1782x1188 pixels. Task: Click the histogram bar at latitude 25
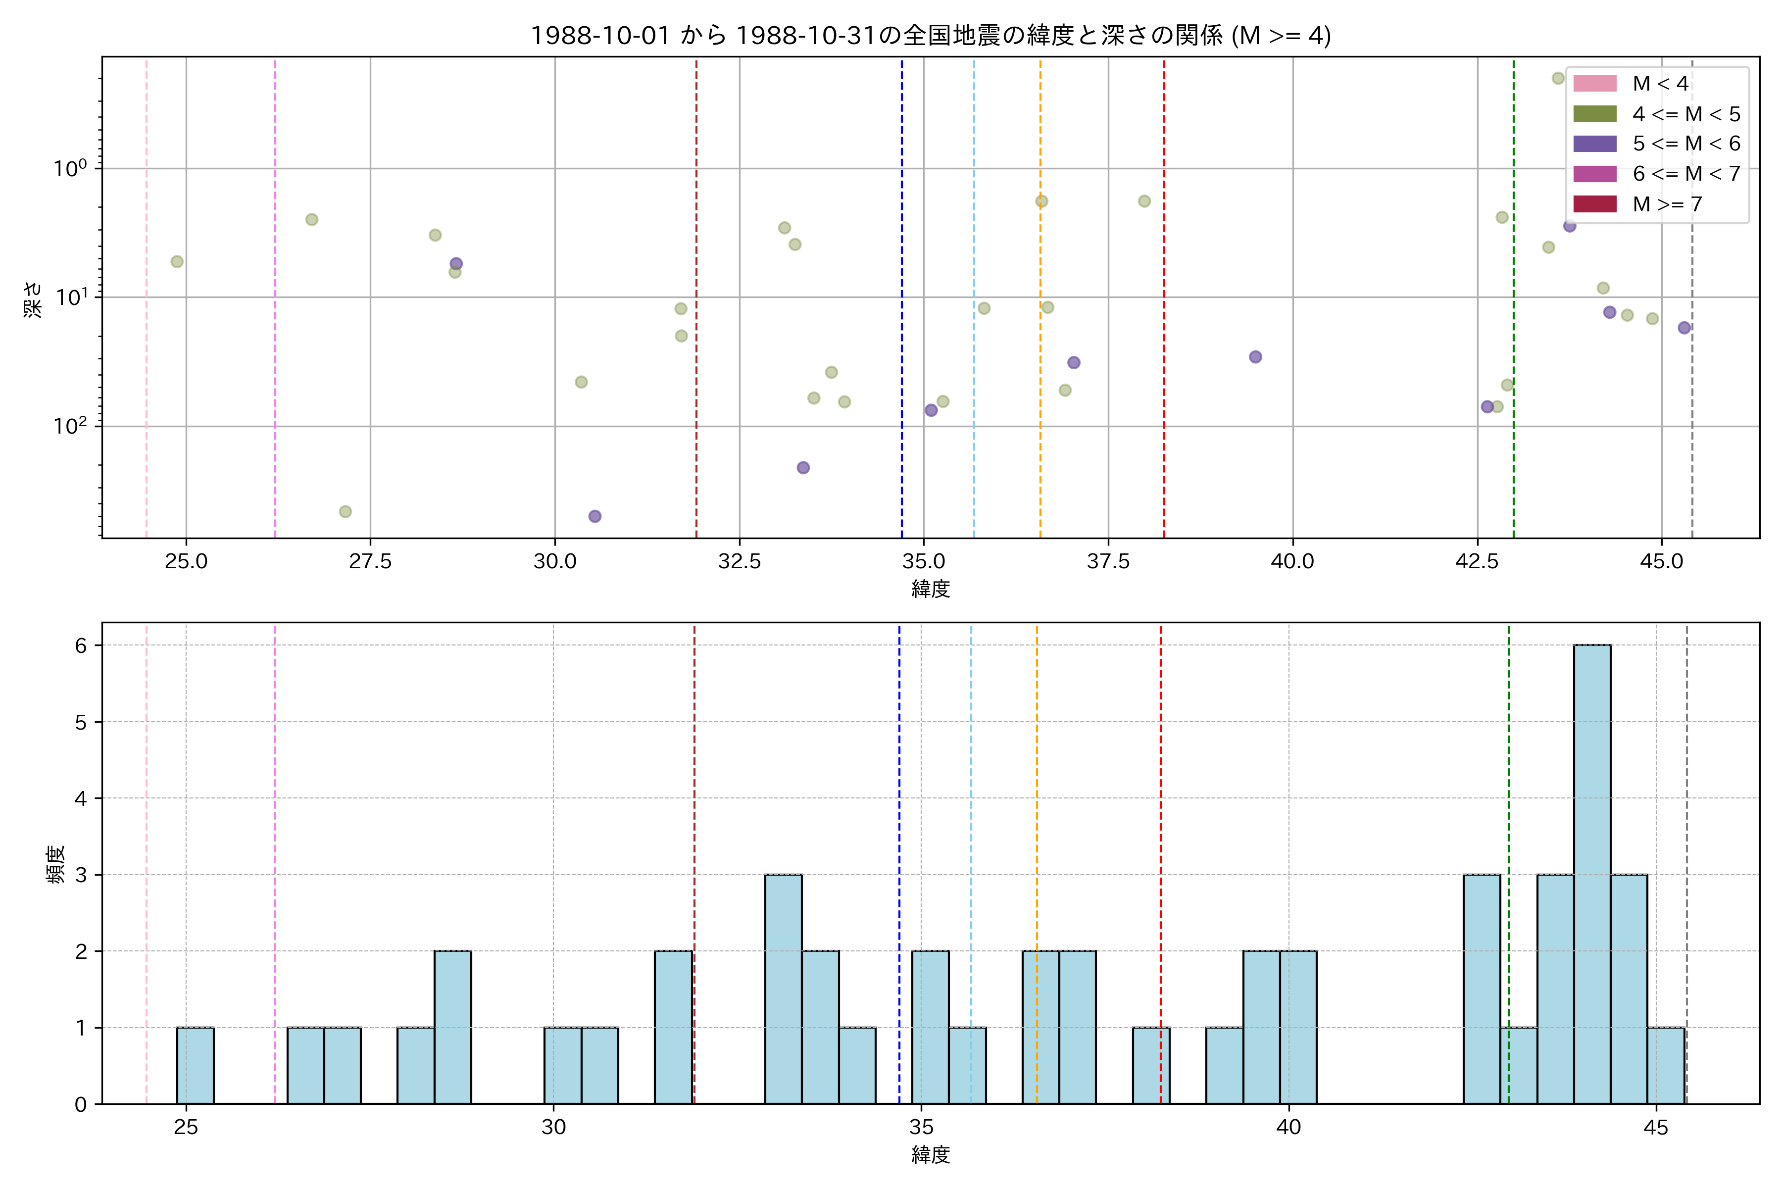195,1065
